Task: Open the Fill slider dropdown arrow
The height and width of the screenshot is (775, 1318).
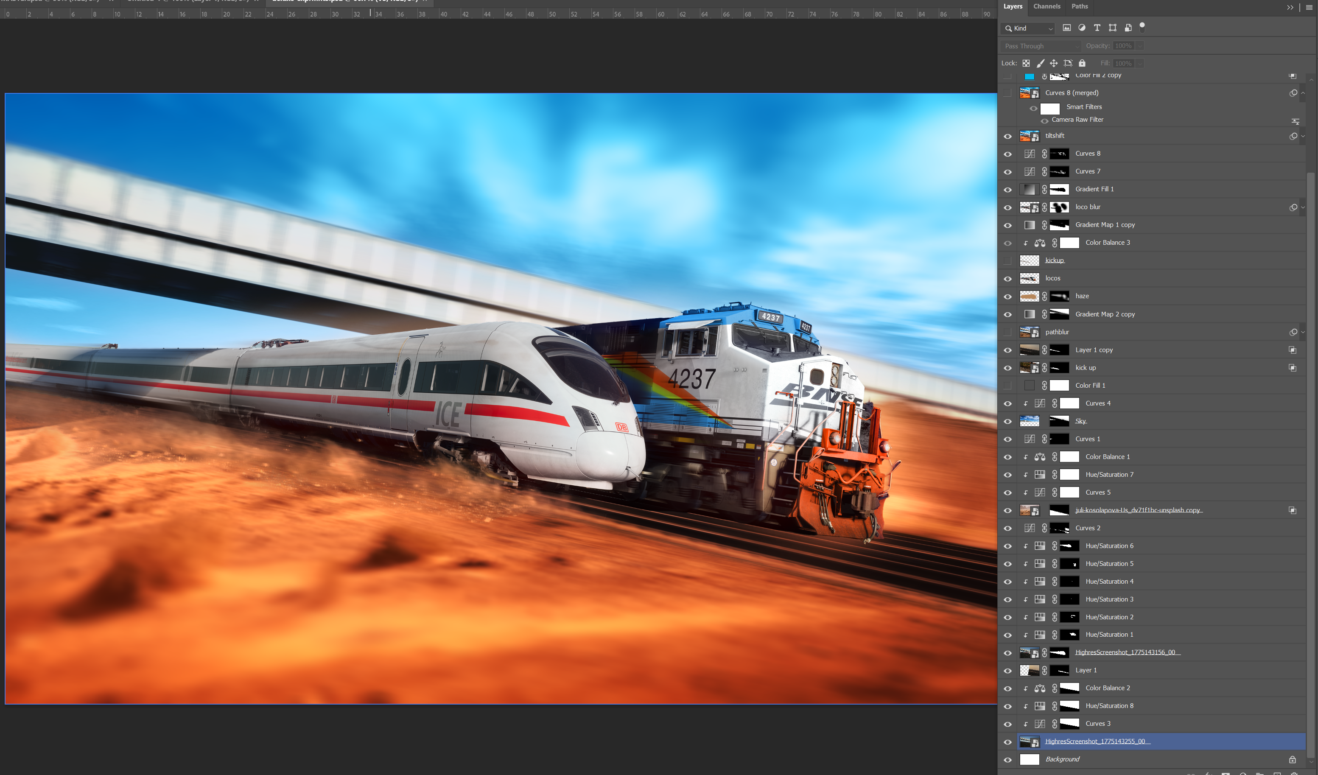Action: pos(1140,63)
